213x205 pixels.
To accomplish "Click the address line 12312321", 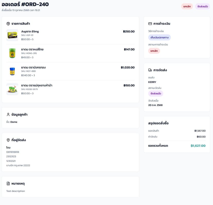I will tap(11, 161).
